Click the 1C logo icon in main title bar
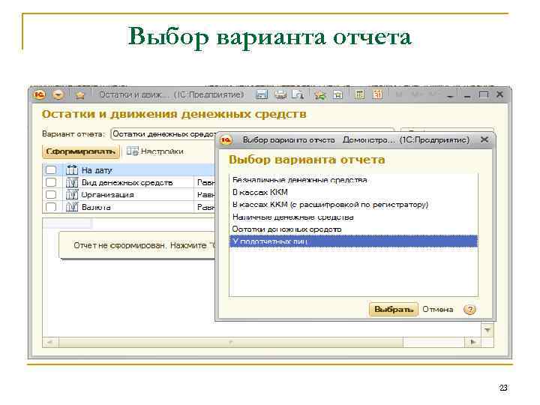This screenshot has width=540, height=405. coord(40,94)
